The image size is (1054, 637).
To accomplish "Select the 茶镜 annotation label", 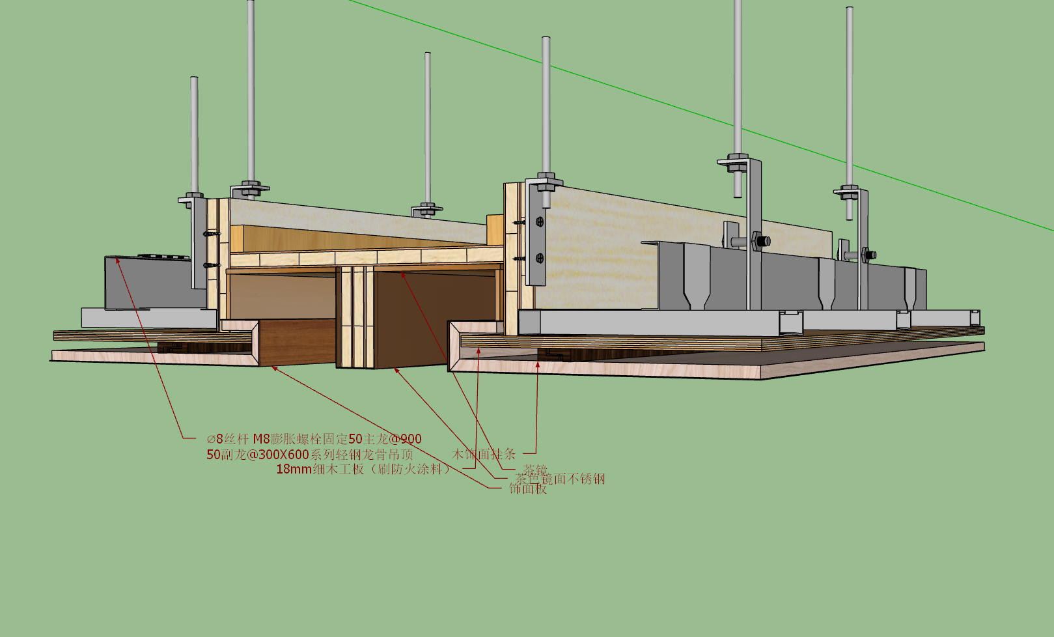I will tap(535, 470).
